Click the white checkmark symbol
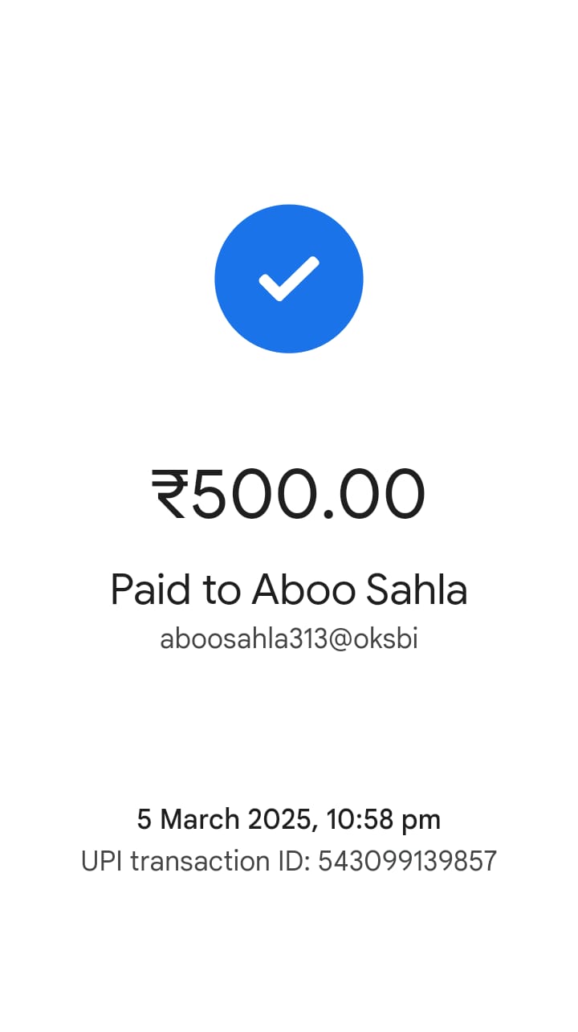This screenshot has height=1032, width=578. click(289, 279)
